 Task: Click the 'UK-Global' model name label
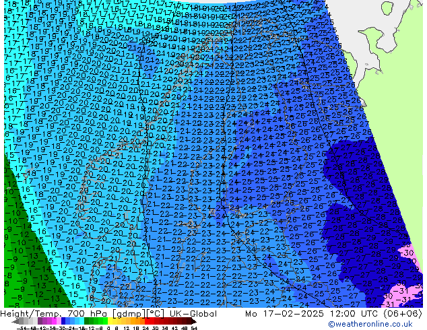tap(193, 314)
